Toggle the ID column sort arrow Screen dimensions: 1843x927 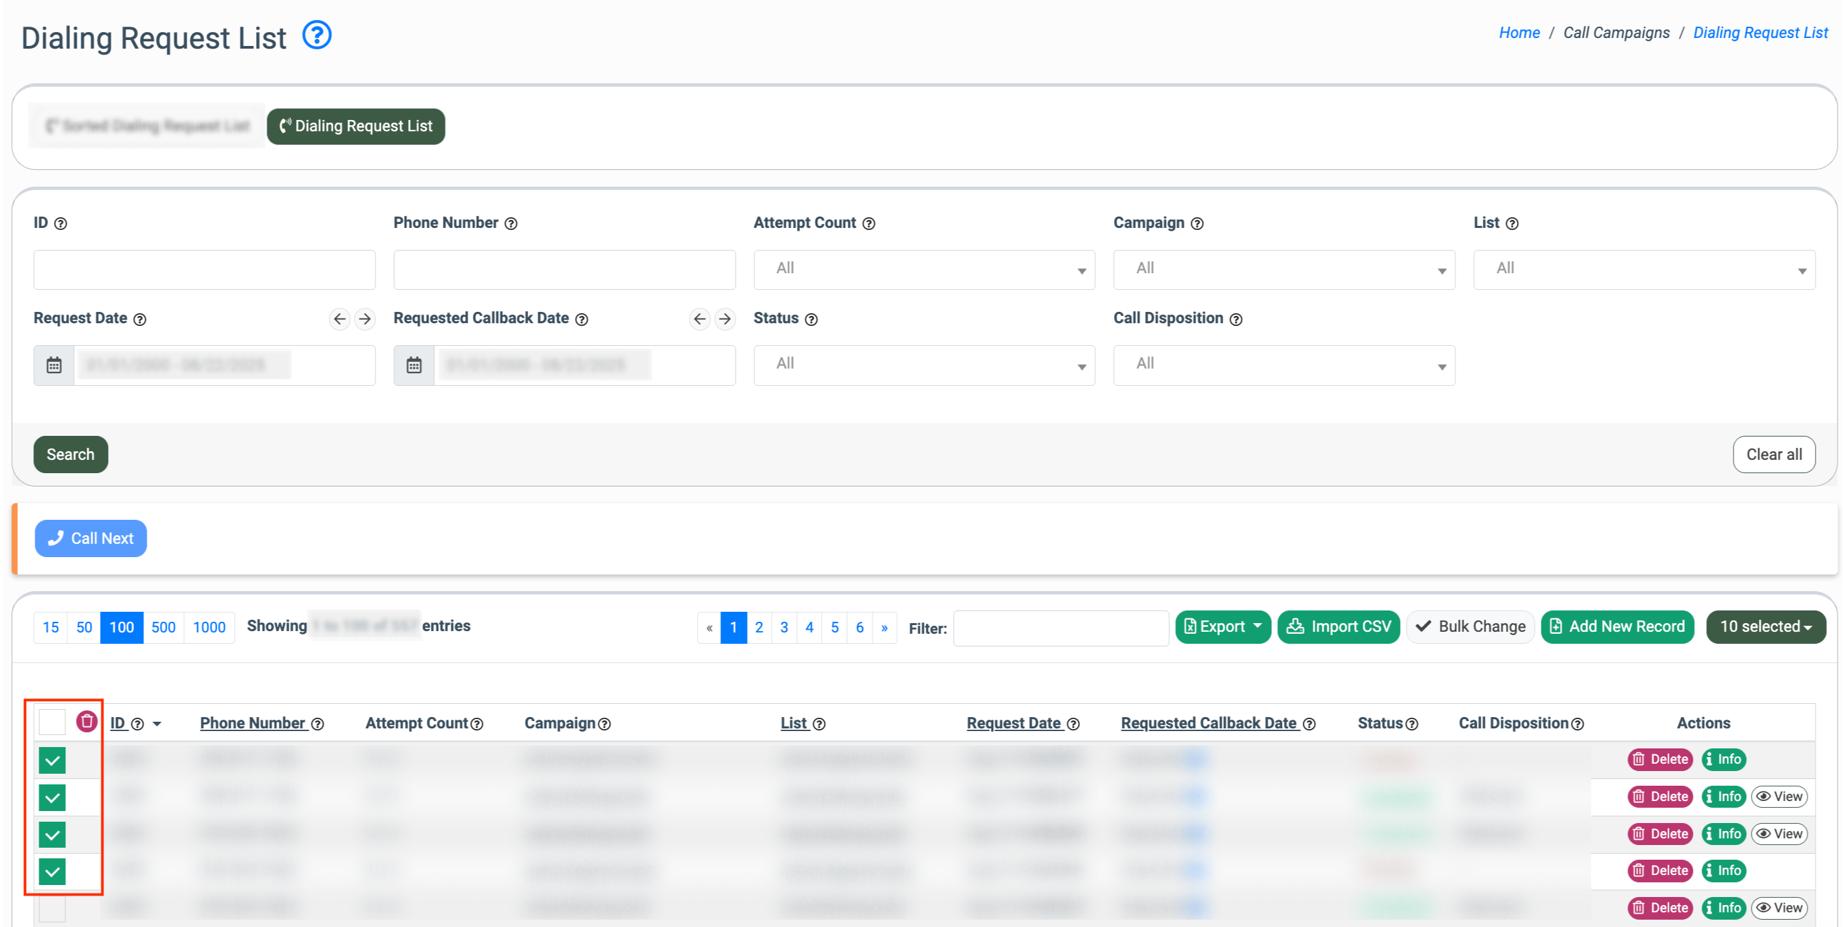(157, 724)
